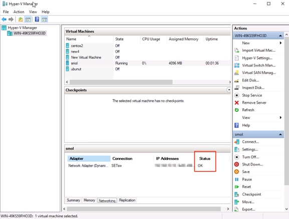Open the Action menu
The height and width of the screenshot is (219, 289).
pos(19,12)
